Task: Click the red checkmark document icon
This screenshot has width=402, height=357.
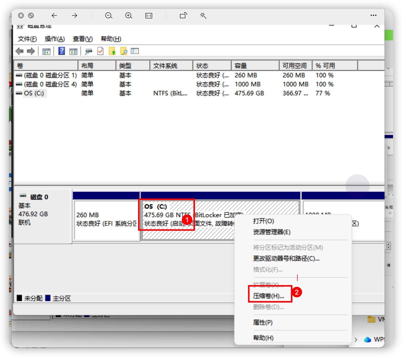Action: tap(100, 51)
